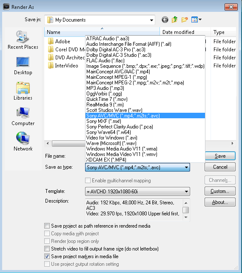Select Image Sequence format
Screen dimensions: 242x273
145,66
